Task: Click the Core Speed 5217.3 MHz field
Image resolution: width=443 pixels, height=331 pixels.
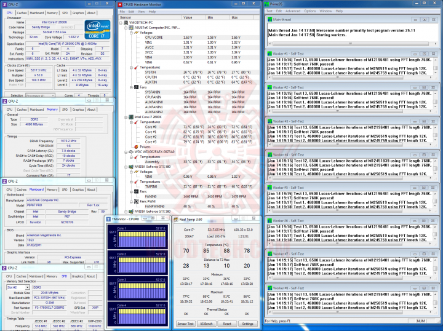Action: pos(38,70)
